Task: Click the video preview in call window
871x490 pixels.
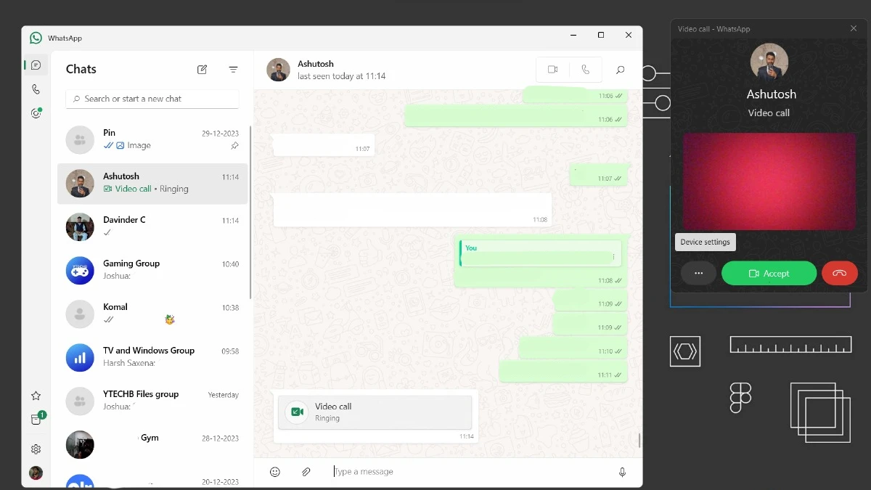Action: click(769, 181)
